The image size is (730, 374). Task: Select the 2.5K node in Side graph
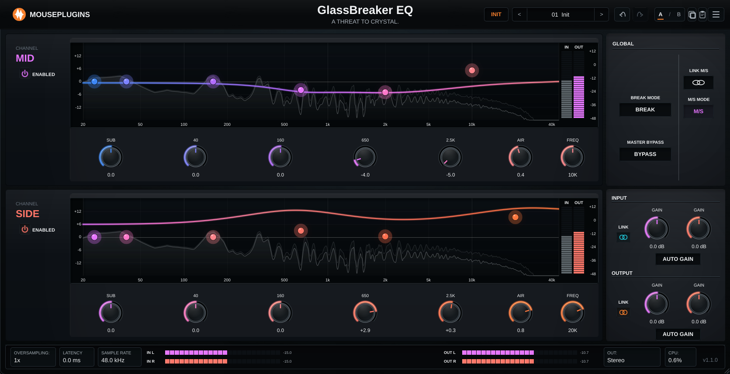click(385, 236)
